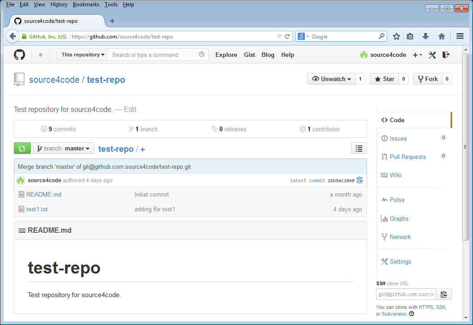Star the repository
473x325 pixels.
(x=384, y=79)
